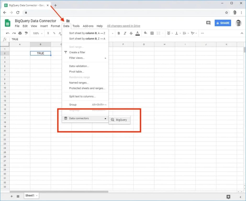The width and height of the screenshot is (246, 201).
Task: Click the Explore icon at bottom right
Action: pos(228,197)
